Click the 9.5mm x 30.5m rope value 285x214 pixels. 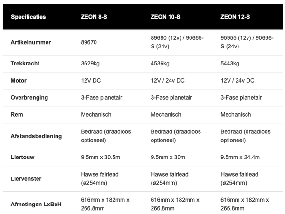tap(100, 157)
